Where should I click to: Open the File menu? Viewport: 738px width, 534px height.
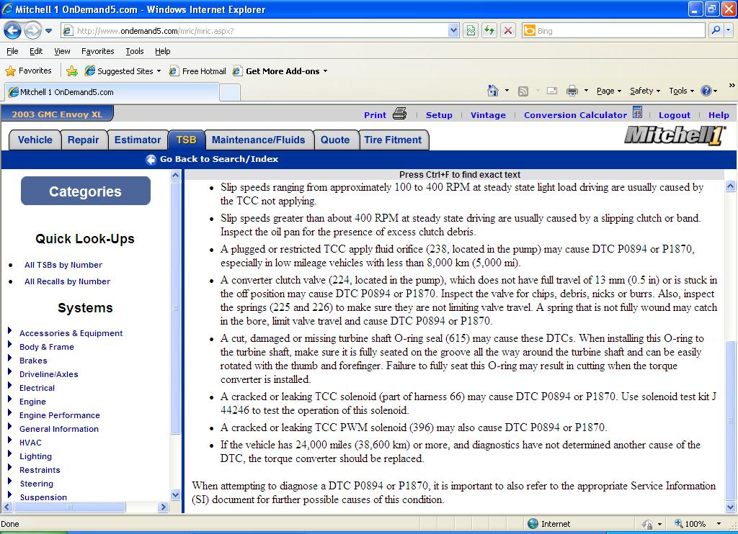click(x=12, y=51)
